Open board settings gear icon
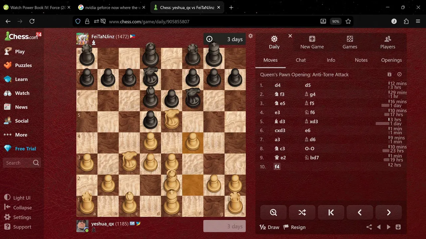The image size is (426, 239). pos(251,36)
